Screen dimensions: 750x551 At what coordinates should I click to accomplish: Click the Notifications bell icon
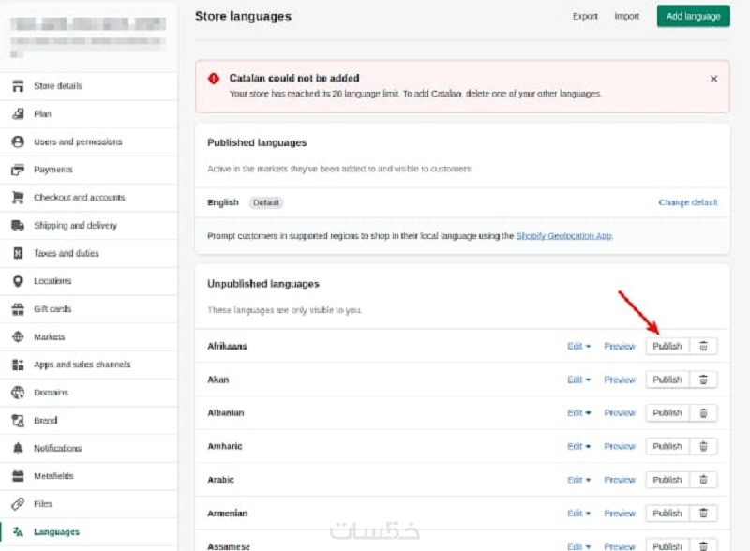click(x=17, y=449)
